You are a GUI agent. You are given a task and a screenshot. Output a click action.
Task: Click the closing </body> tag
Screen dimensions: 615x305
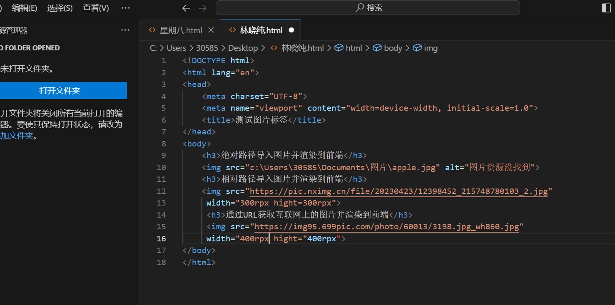pyautogui.click(x=199, y=250)
